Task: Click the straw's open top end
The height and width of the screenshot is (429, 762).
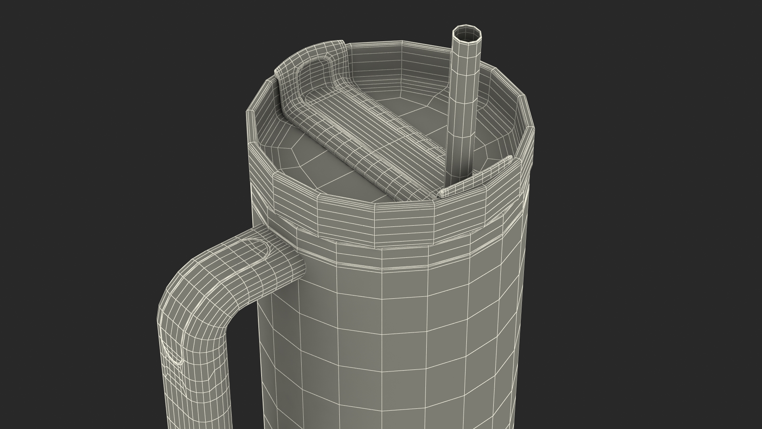Action: [x=468, y=33]
